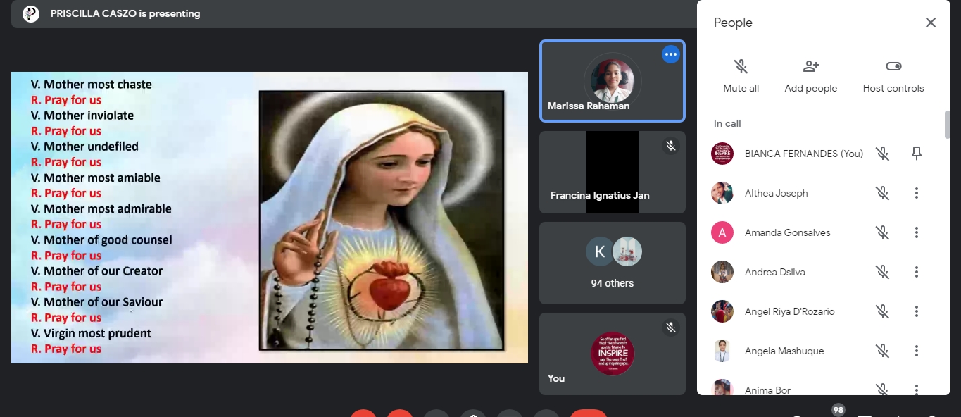Click the line "V. Mother most chaste"

click(x=92, y=85)
